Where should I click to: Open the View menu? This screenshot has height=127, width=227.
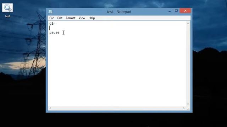(82, 18)
